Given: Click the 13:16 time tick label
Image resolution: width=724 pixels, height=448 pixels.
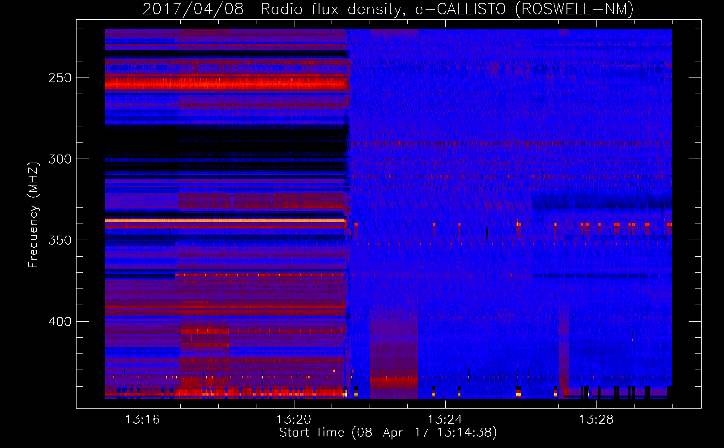Looking at the screenshot, I should point(143,420).
